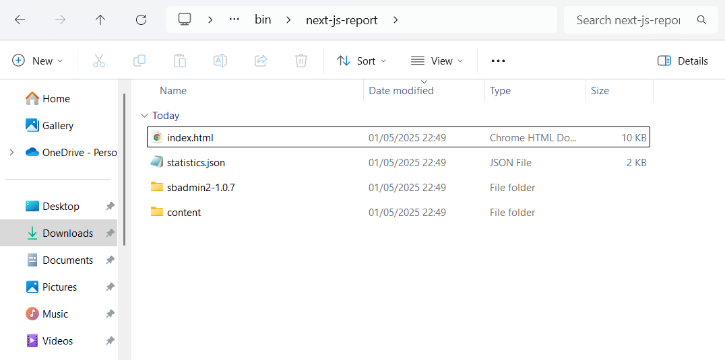The width and height of the screenshot is (725, 360).
Task: Collapse the Today group
Action: click(x=145, y=116)
